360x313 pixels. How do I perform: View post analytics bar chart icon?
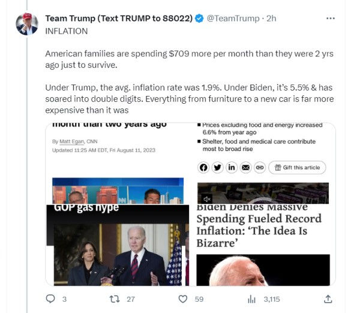click(x=251, y=299)
